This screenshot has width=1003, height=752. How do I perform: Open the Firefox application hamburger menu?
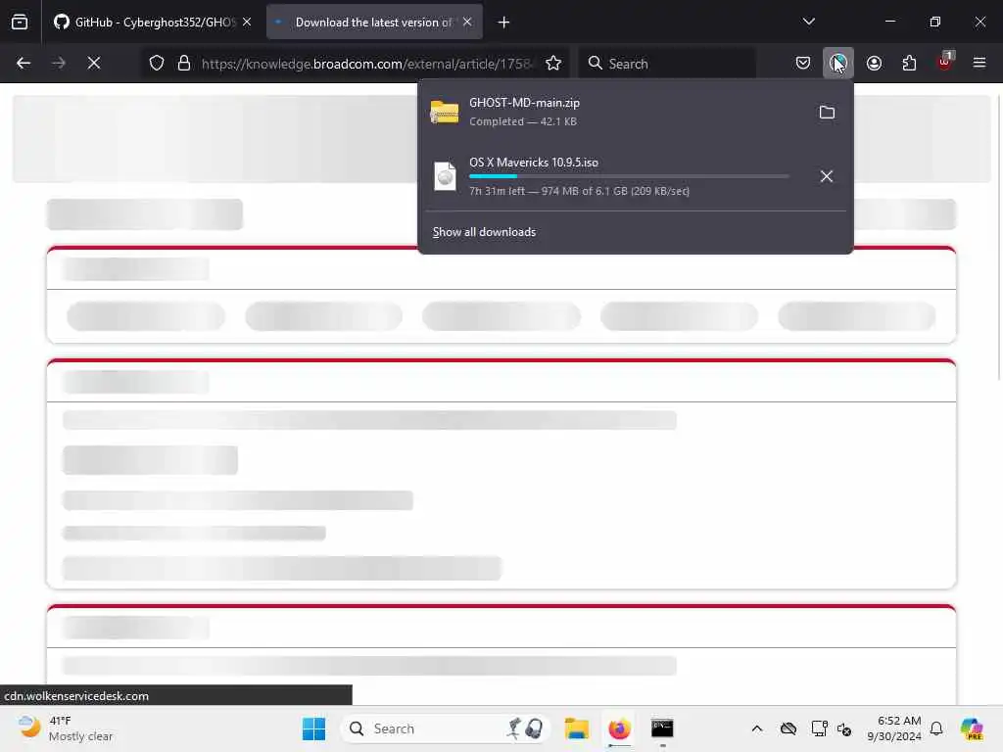pos(979,63)
